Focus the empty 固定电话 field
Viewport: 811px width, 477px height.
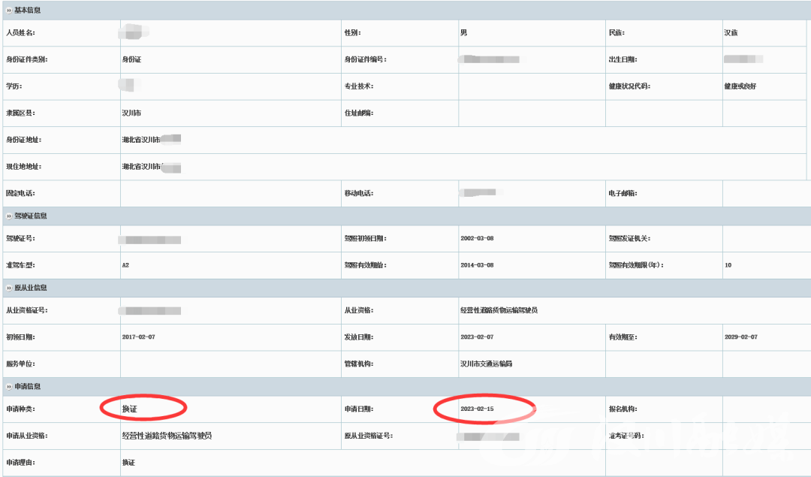click(x=229, y=194)
